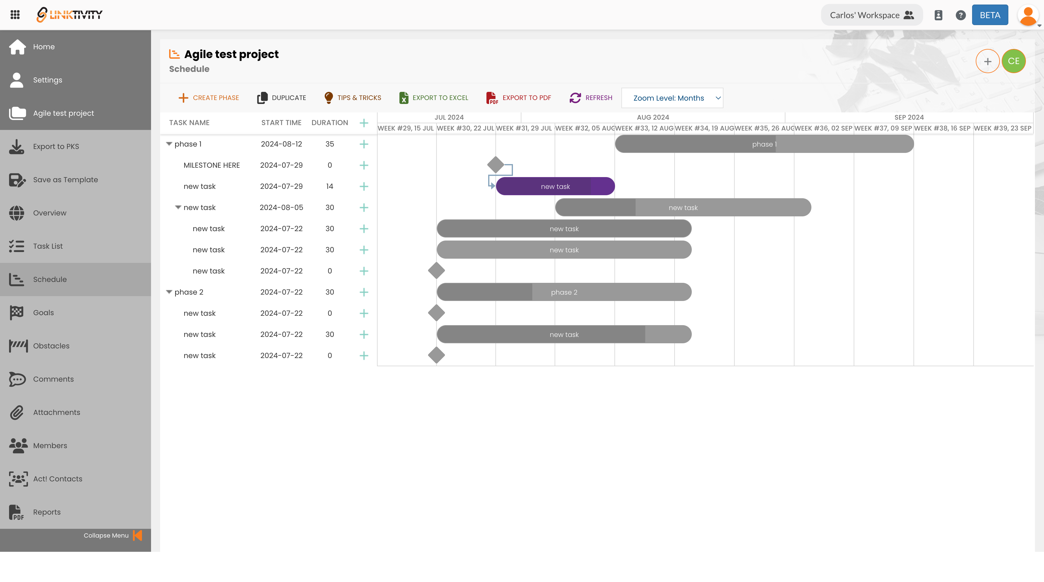The width and height of the screenshot is (1044, 582).
Task: Select phase 2 task name
Action: pos(189,292)
